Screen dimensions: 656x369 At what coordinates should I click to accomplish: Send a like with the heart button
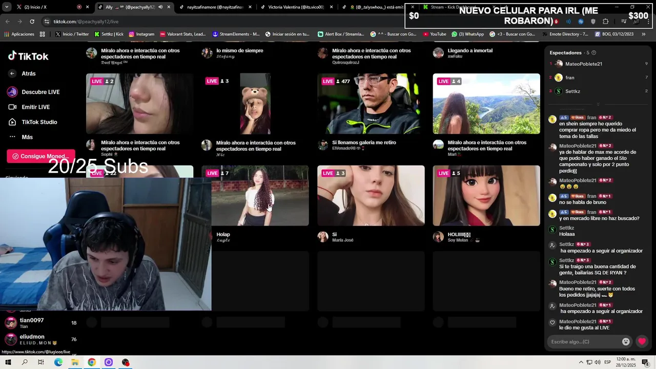coord(642,342)
